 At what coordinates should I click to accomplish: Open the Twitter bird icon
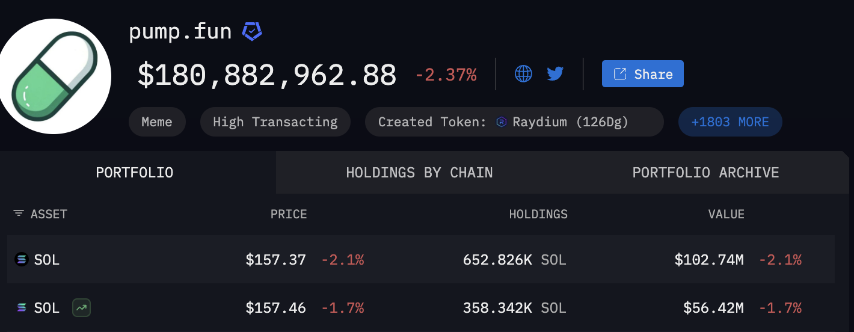tap(555, 74)
